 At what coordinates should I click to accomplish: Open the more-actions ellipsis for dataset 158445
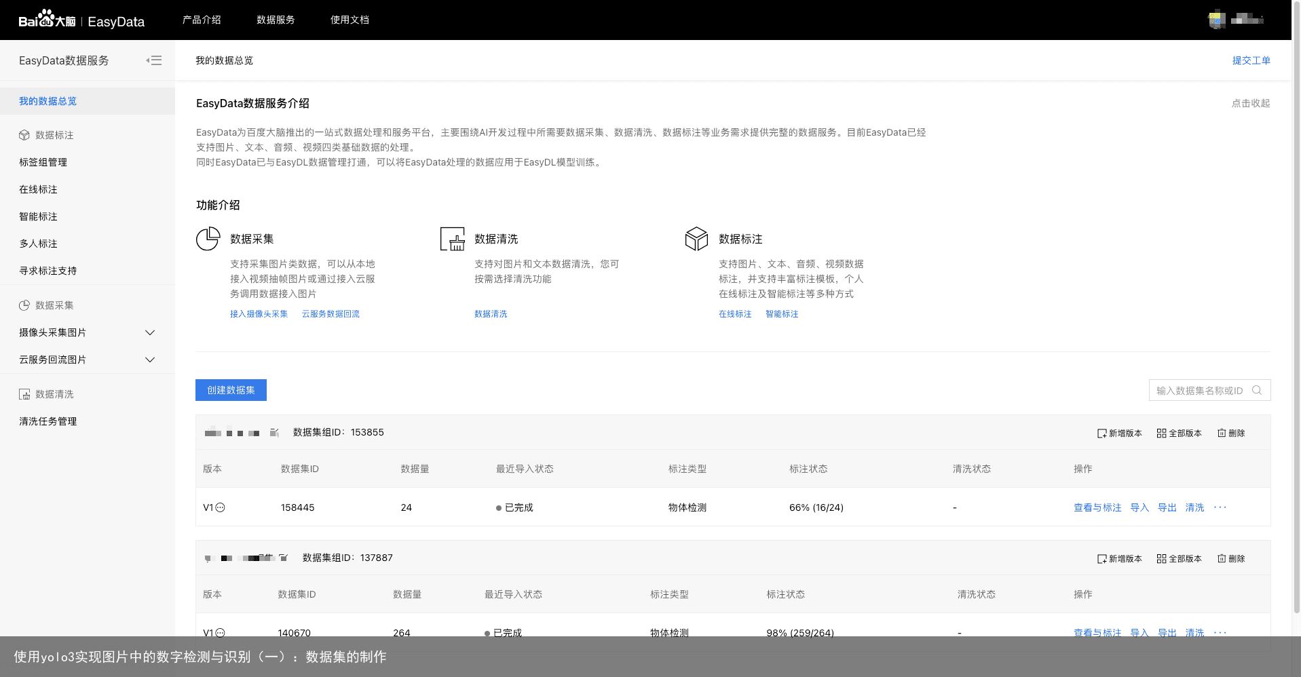[1220, 507]
